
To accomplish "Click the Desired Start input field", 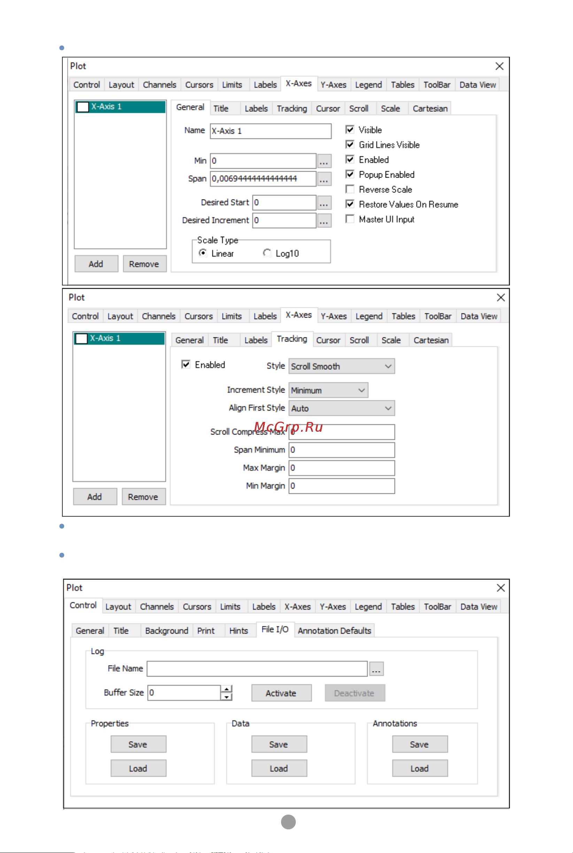I will [x=284, y=203].
